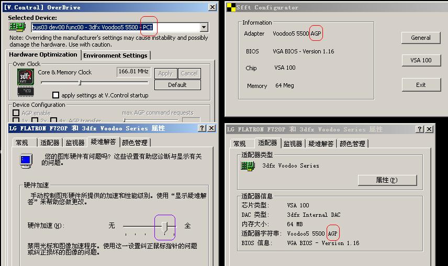The height and width of the screenshot is (266, 448).
Task: Toggle the 4x AGP transfer checkbox
Action: (x=53, y=120)
